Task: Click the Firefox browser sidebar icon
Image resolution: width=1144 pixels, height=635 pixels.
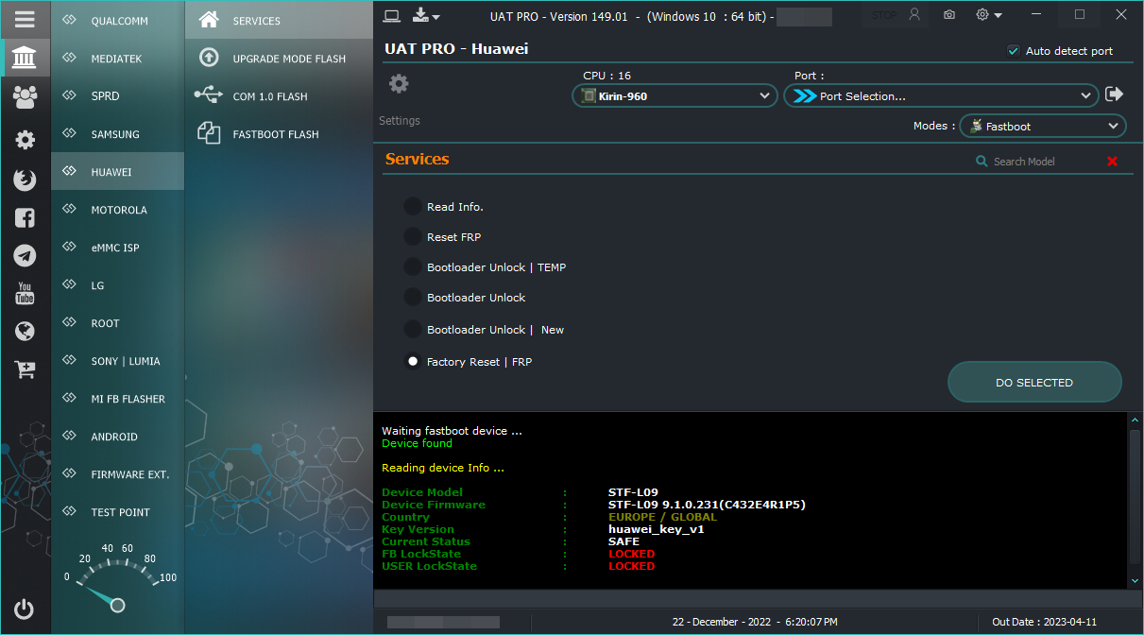Action: (25, 180)
